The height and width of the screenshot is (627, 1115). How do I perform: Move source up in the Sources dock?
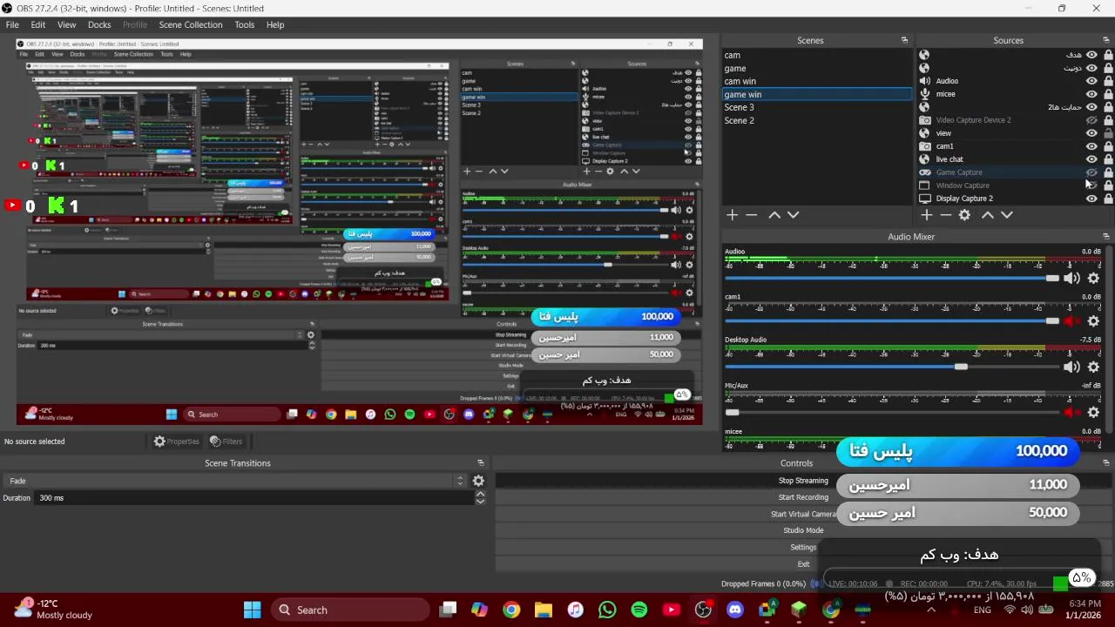coord(987,215)
